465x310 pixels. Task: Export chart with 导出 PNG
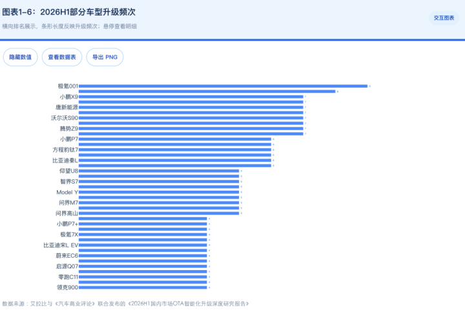tap(105, 57)
